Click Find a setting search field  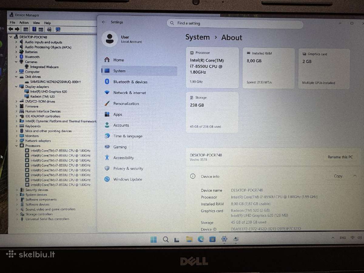click(x=235, y=24)
